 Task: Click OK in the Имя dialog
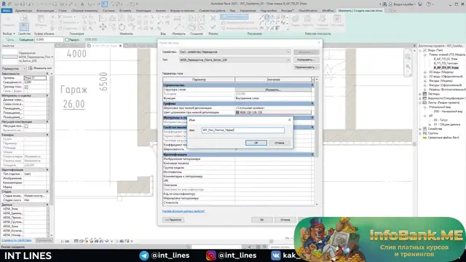pyautogui.click(x=256, y=143)
